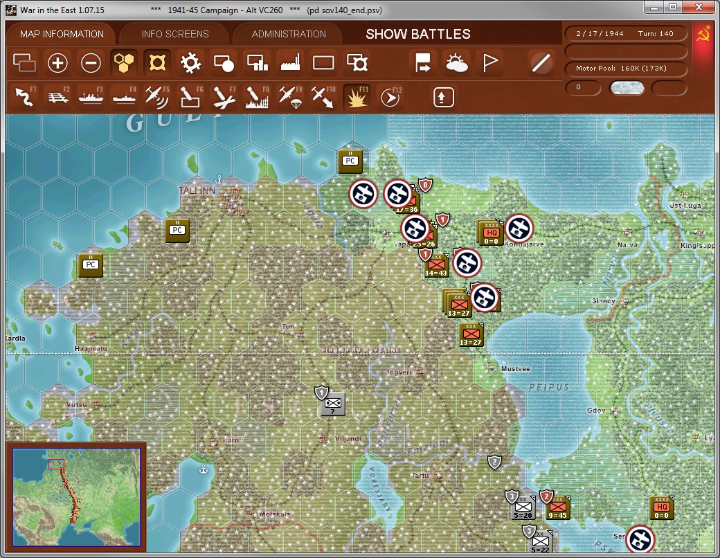This screenshot has width=720, height=558.
Task: Click the plain rectangle toolbar icon
Action: [x=323, y=62]
